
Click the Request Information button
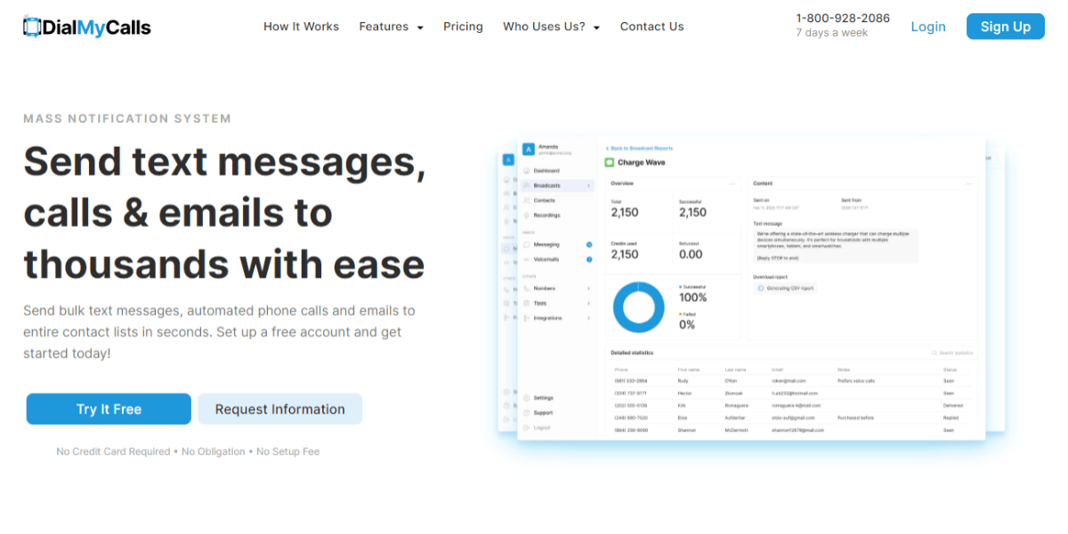(x=279, y=409)
